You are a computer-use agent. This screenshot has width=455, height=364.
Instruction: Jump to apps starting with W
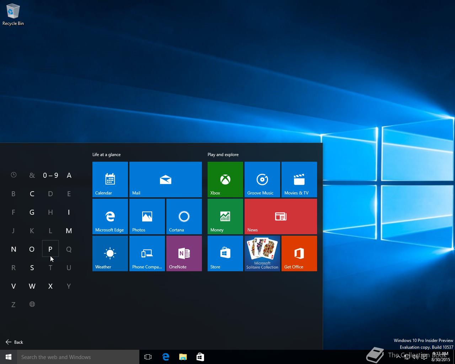pyautogui.click(x=32, y=286)
